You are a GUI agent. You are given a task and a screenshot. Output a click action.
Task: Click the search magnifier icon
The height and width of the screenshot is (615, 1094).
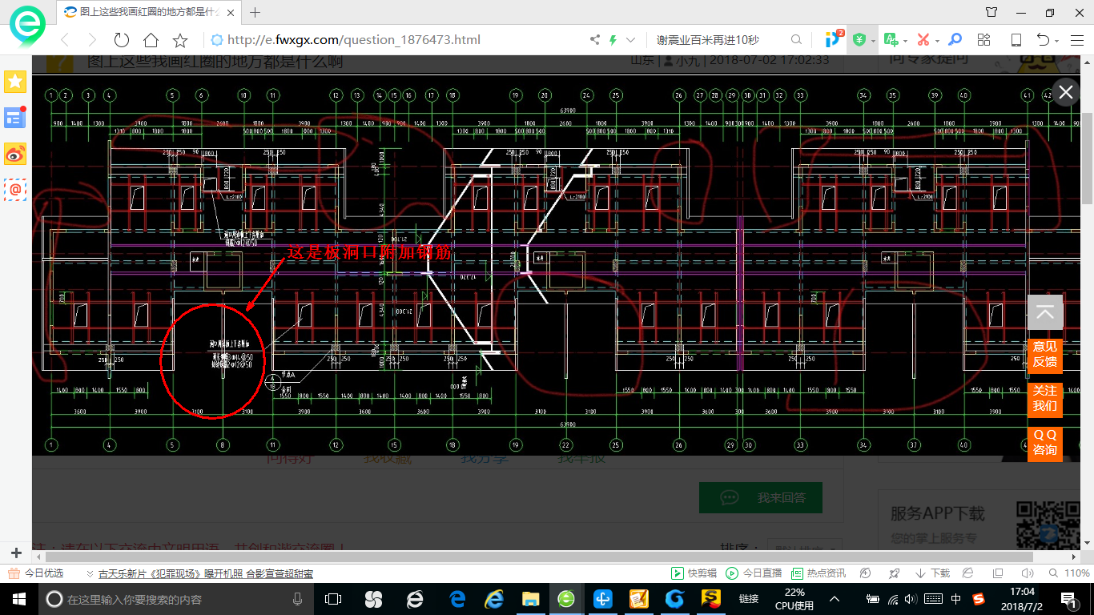pos(796,40)
